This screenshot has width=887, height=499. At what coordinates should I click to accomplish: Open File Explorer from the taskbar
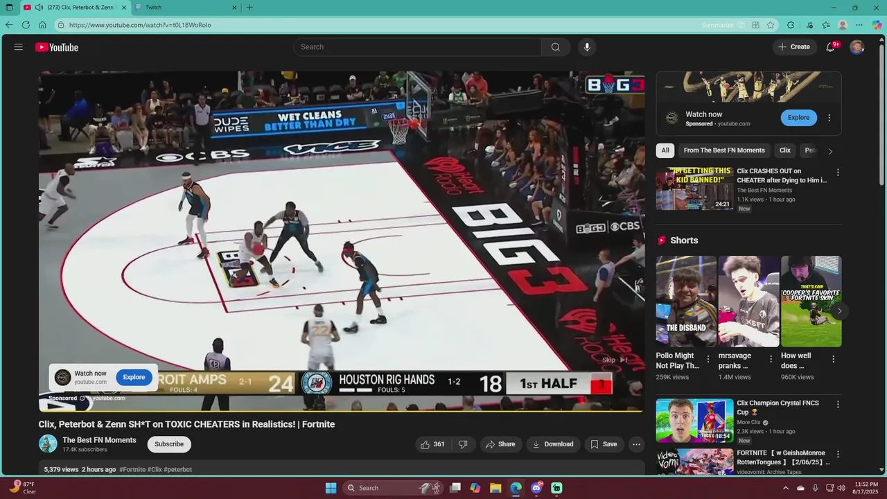click(x=495, y=488)
